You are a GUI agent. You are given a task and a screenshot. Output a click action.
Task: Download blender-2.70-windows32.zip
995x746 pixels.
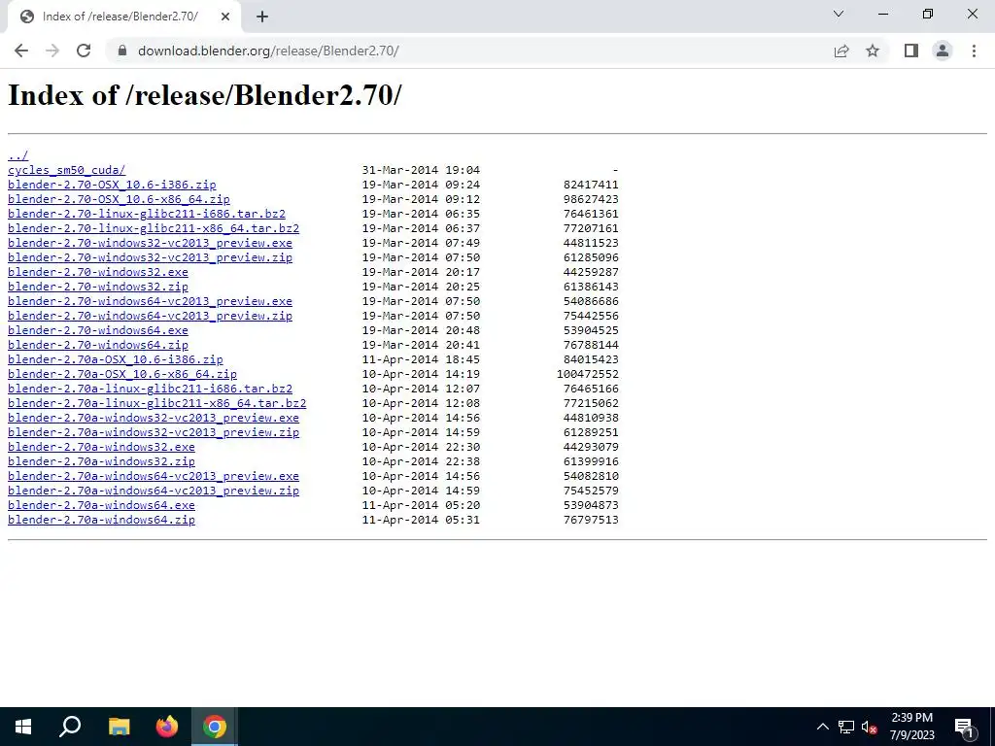(98, 287)
